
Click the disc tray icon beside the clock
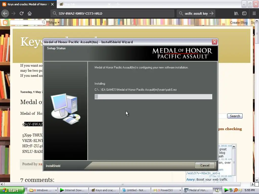click(240, 190)
